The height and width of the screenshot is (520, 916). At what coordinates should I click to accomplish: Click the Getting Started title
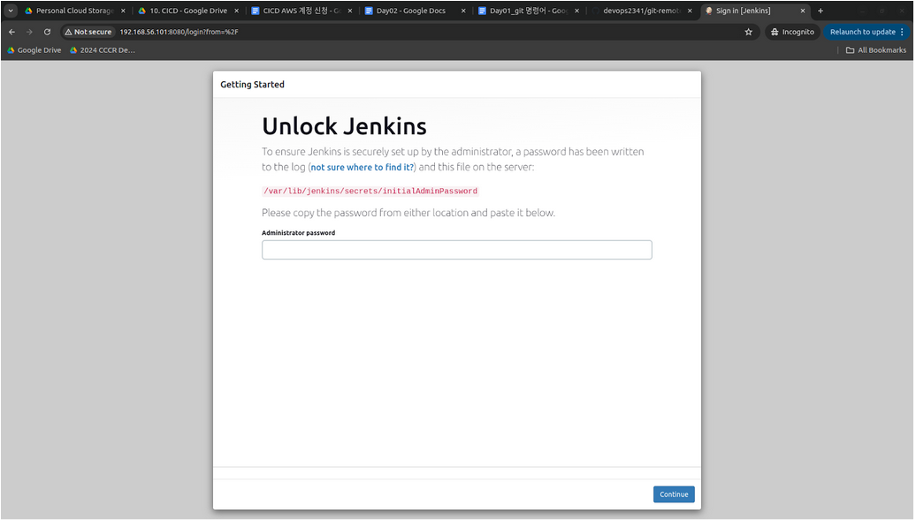252,85
